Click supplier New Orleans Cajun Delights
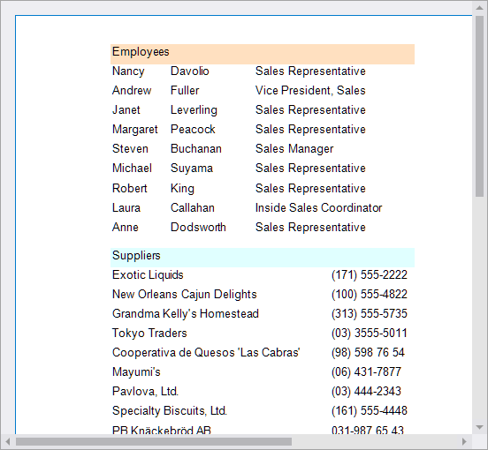Image resolution: width=488 pixels, height=450 pixels. click(x=184, y=295)
